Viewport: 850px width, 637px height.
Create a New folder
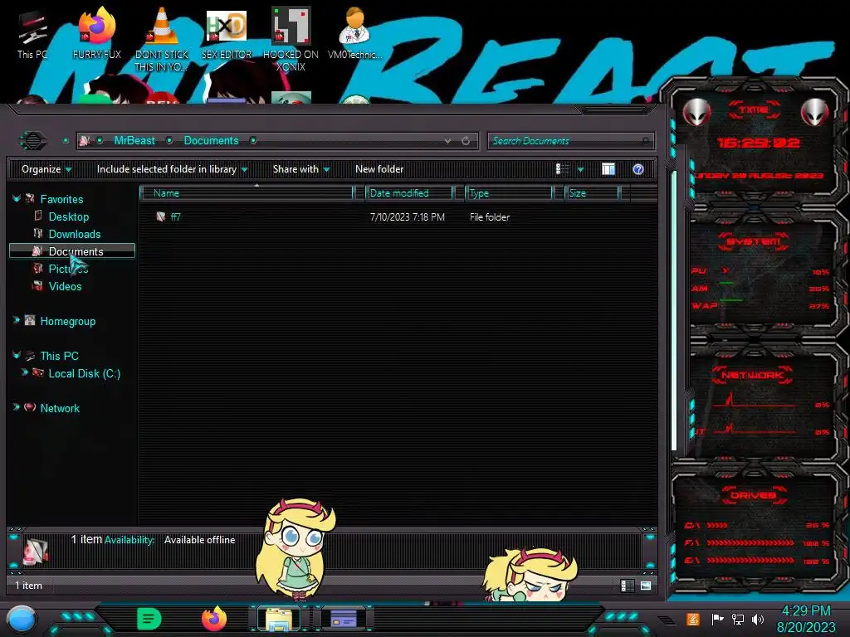[x=379, y=169]
